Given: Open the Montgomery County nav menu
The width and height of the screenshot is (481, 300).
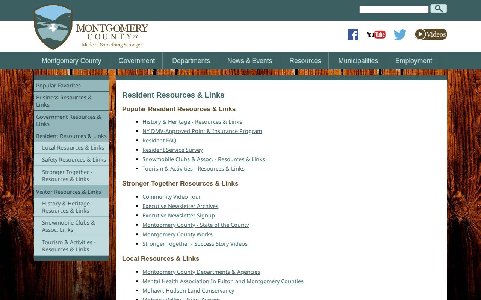Looking at the screenshot, I should [x=71, y=61].
